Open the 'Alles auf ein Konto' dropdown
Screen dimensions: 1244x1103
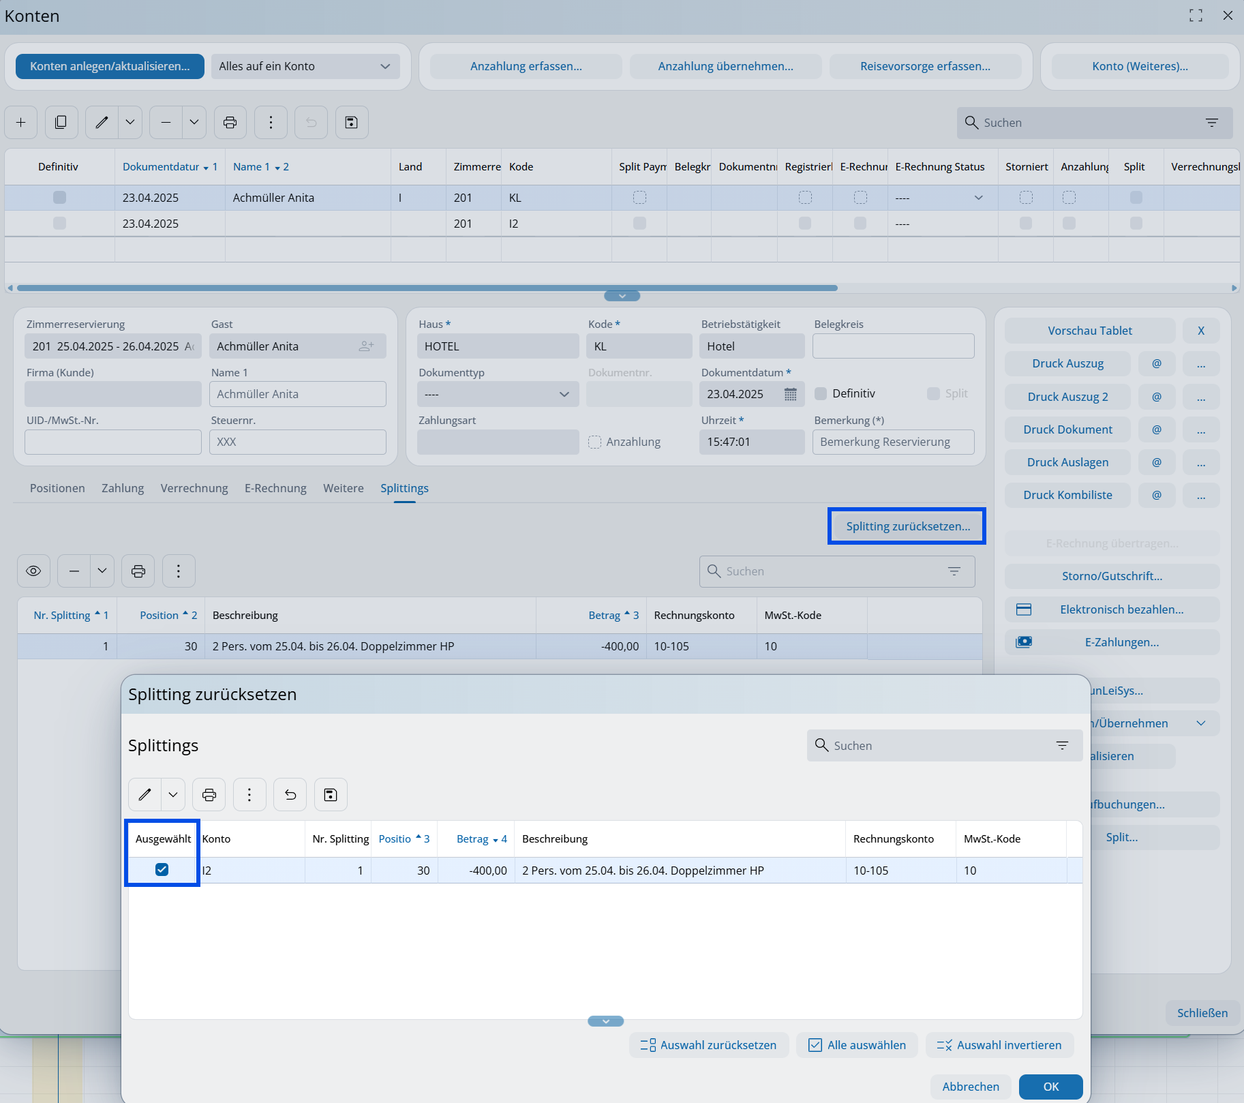(305, 67)
